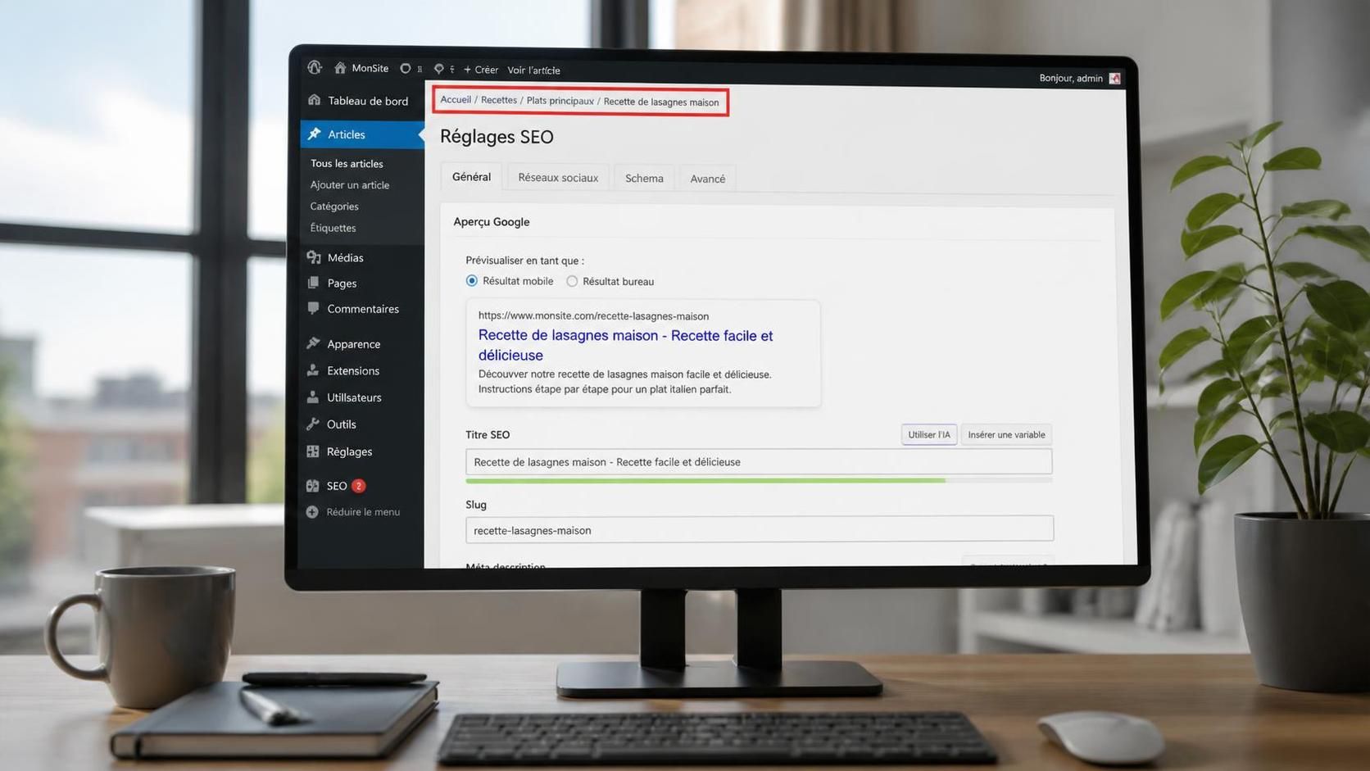
Task: Click the updates circular arrow icon
Action: pyautogui.click(x=405, y=69)
